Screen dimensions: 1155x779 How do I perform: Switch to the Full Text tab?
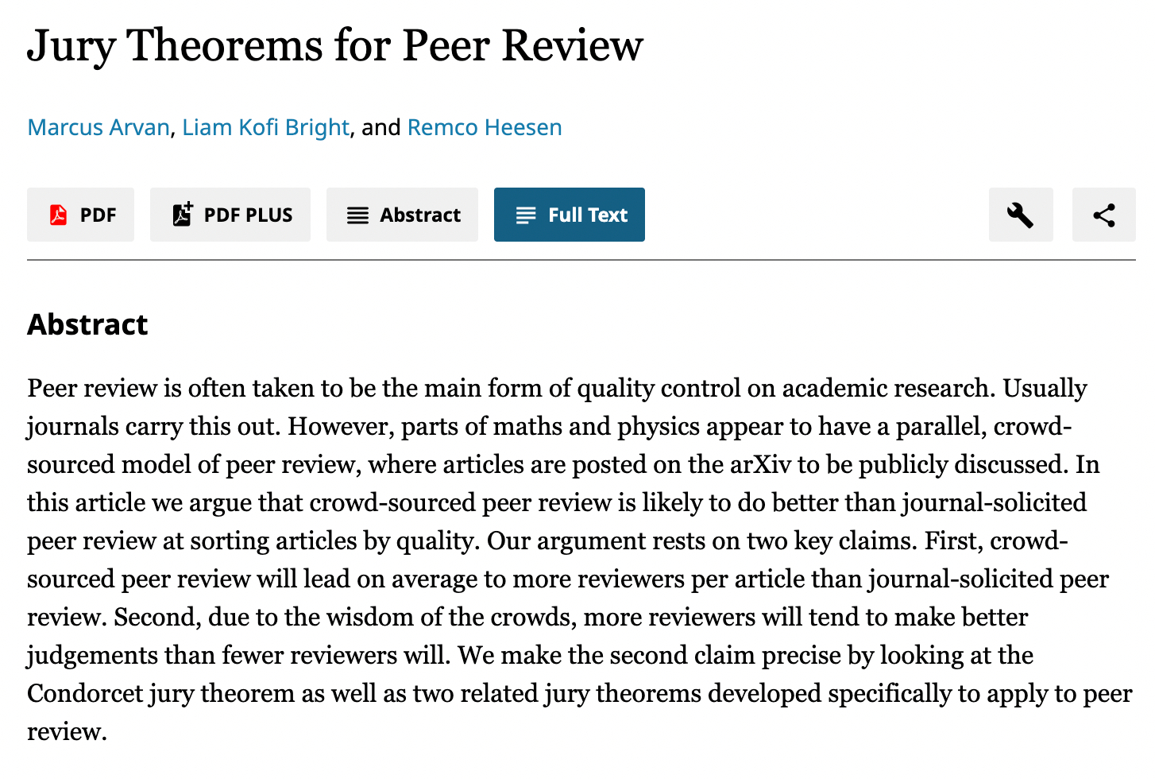[588, 215]
